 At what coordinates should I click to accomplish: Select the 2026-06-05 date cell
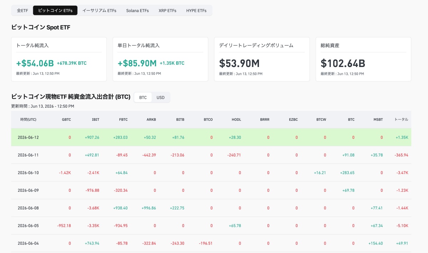[x=28, y=226]
